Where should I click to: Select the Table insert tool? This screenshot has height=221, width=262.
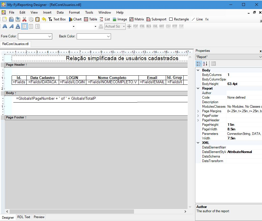pyautogui.click(x=91, y=19)
